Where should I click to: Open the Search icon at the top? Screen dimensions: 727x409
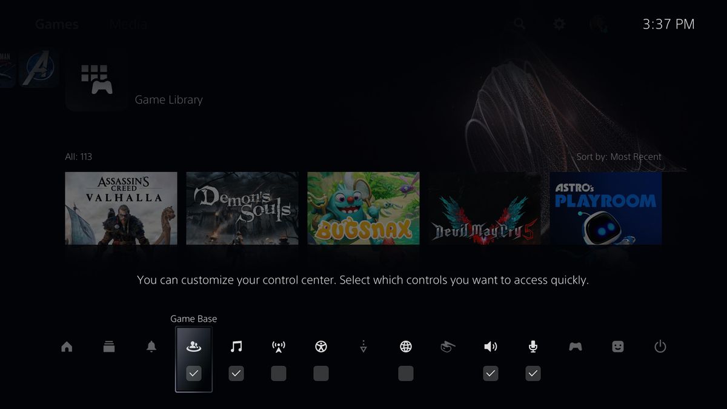520,24
